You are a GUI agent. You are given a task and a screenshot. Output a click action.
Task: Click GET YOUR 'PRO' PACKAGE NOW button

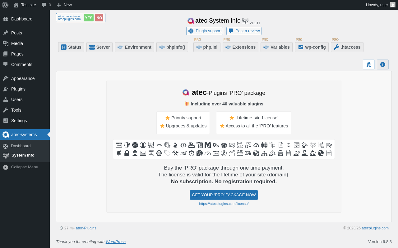[224, 195]
